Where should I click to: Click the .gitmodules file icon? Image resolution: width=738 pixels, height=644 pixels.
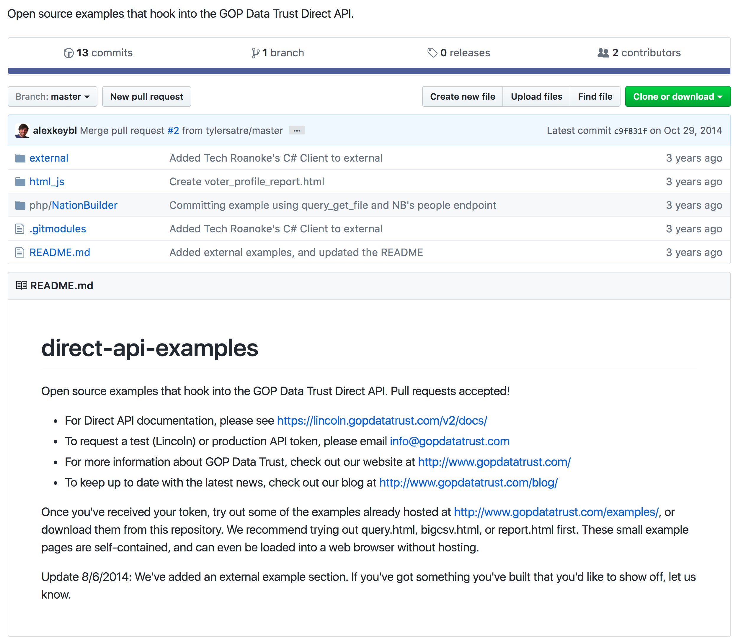click(20, 229)
